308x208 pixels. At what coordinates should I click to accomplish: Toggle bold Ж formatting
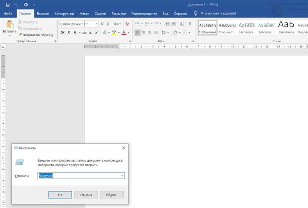coord(63,32)
